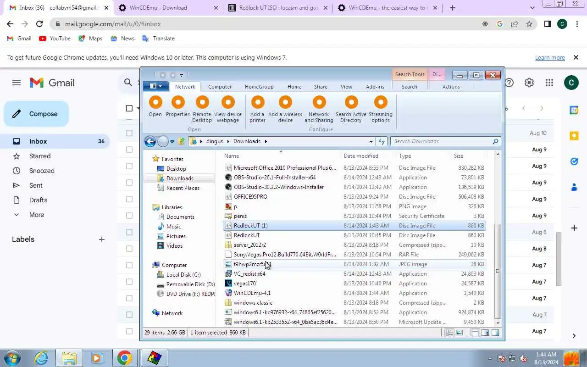
Task: Switch to large icons view button
Action: click(460, 333)
